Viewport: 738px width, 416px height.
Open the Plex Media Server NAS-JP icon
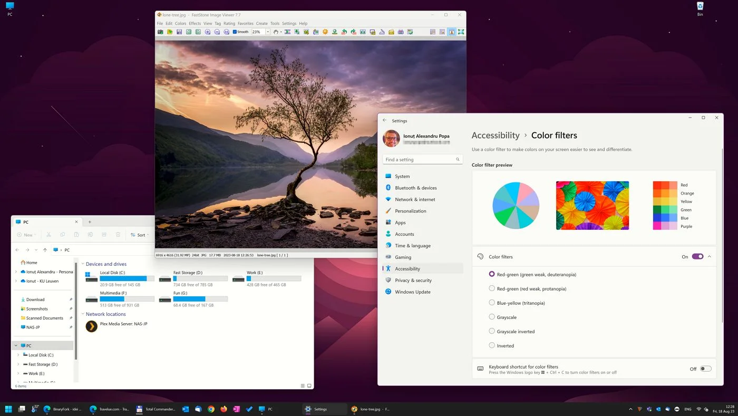click(x=92, y=327)
